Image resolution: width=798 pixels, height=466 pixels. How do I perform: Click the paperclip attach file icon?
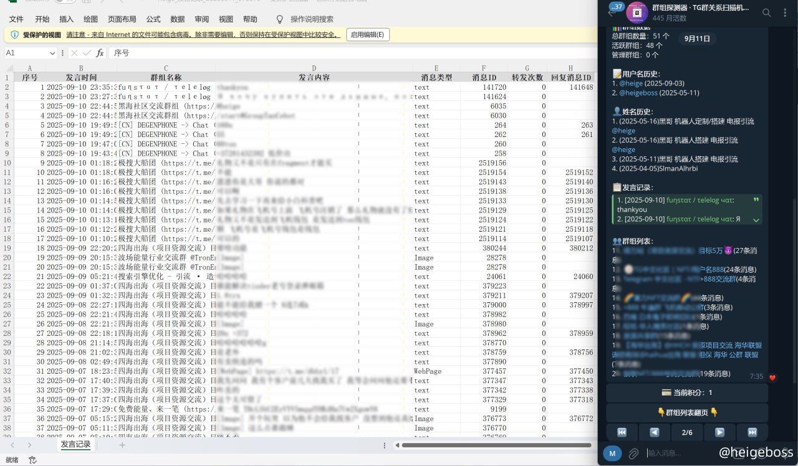click(x=633, y=454)
